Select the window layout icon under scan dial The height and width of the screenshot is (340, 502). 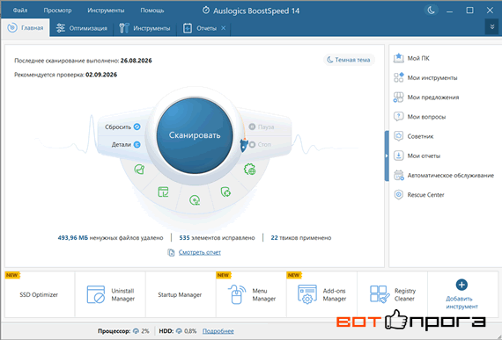[x=163, y=192]
